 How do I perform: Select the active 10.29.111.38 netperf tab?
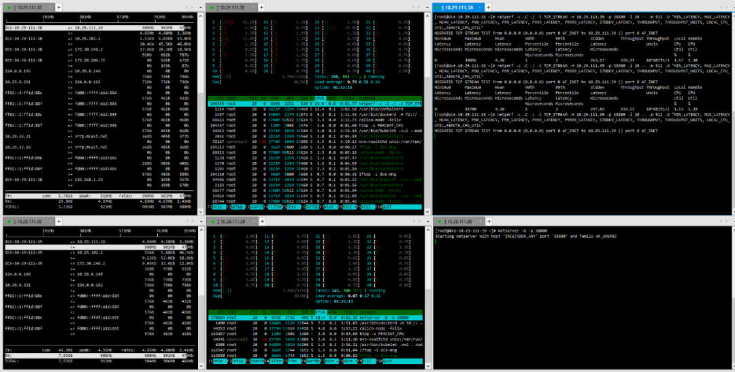457,7
